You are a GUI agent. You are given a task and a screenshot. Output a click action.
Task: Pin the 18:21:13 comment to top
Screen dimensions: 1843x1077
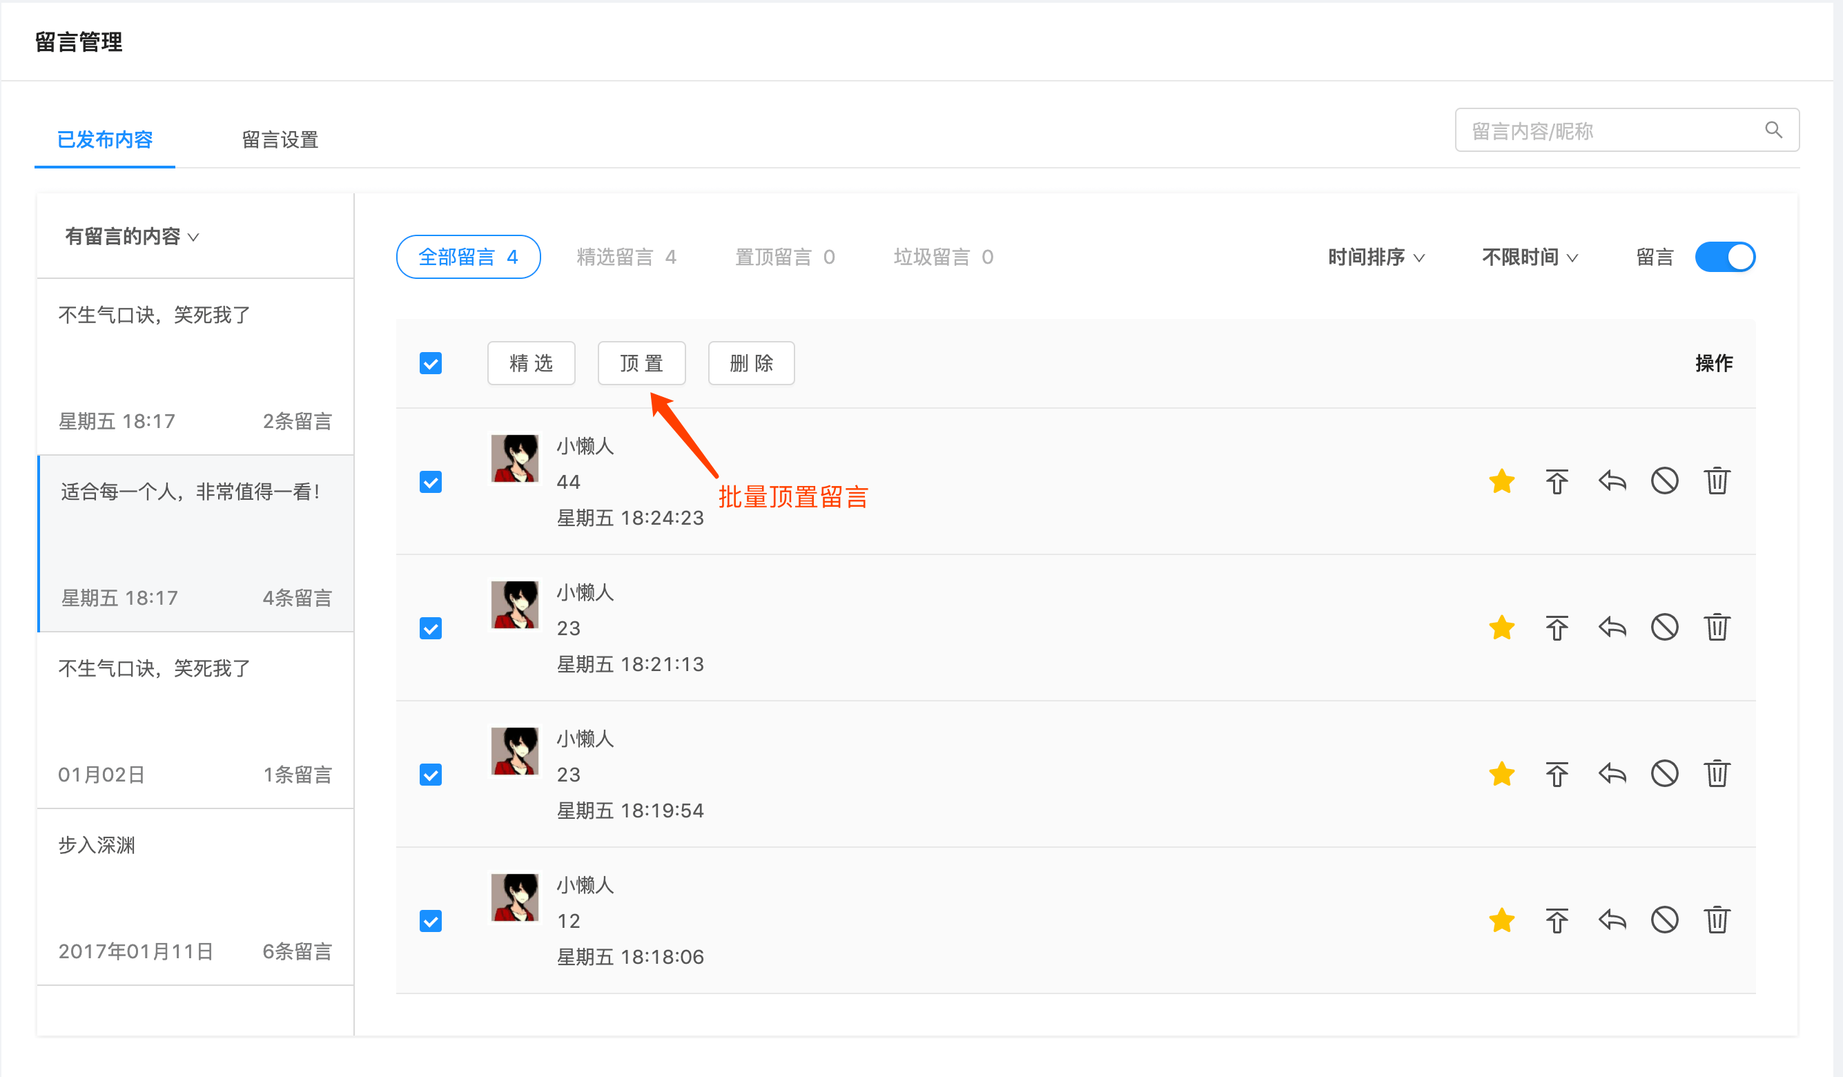(1557, 628)
